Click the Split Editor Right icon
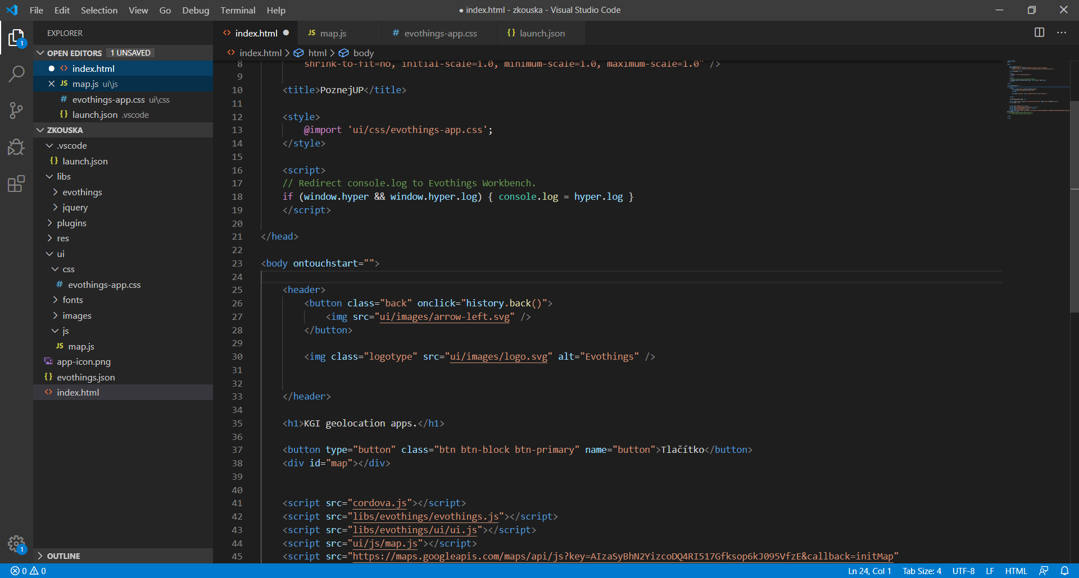 pyautogui.click(x=1039, y=33)
